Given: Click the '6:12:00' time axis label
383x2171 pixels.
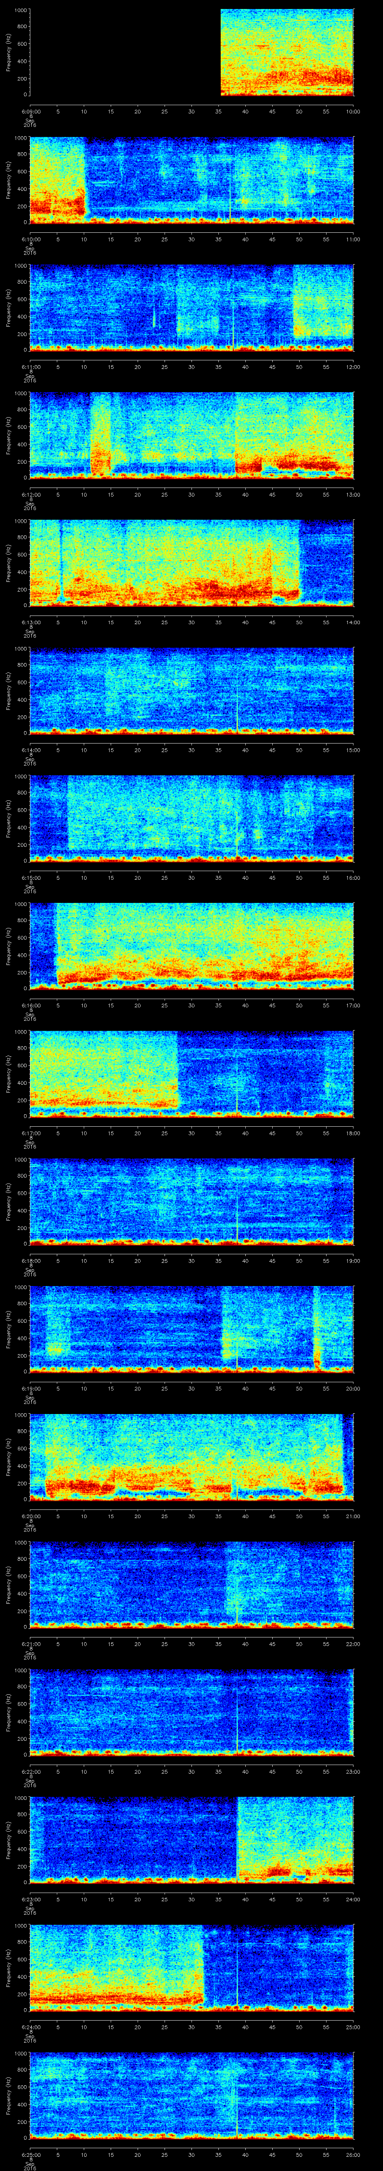Looking at the screenshot, I should (30, 495).
